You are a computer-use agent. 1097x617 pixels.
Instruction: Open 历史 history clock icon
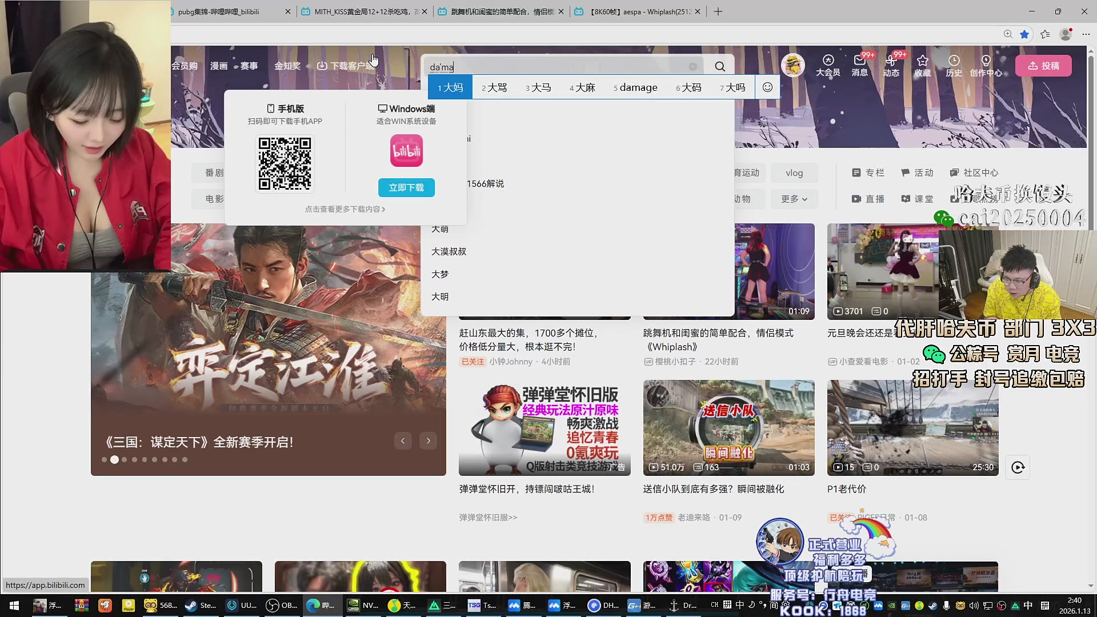click(954, 61)
